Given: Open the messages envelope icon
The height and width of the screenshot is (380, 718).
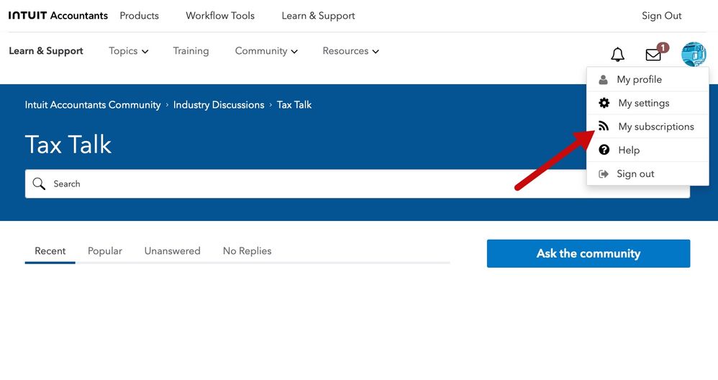Looking at the screenshot, I should coord(653,55).
